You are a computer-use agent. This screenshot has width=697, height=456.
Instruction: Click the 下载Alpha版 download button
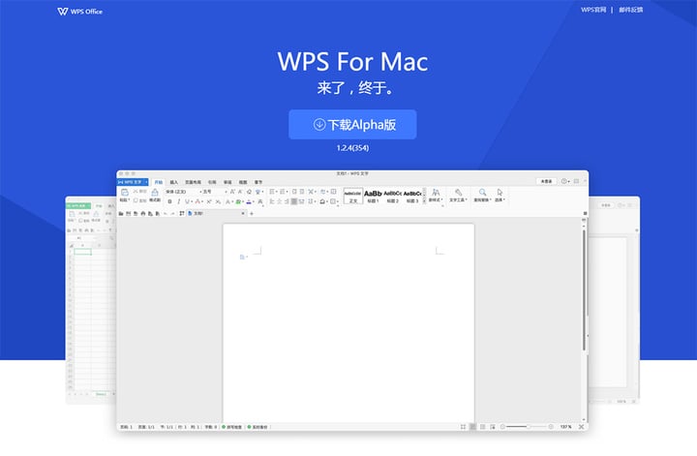(352, 125)
